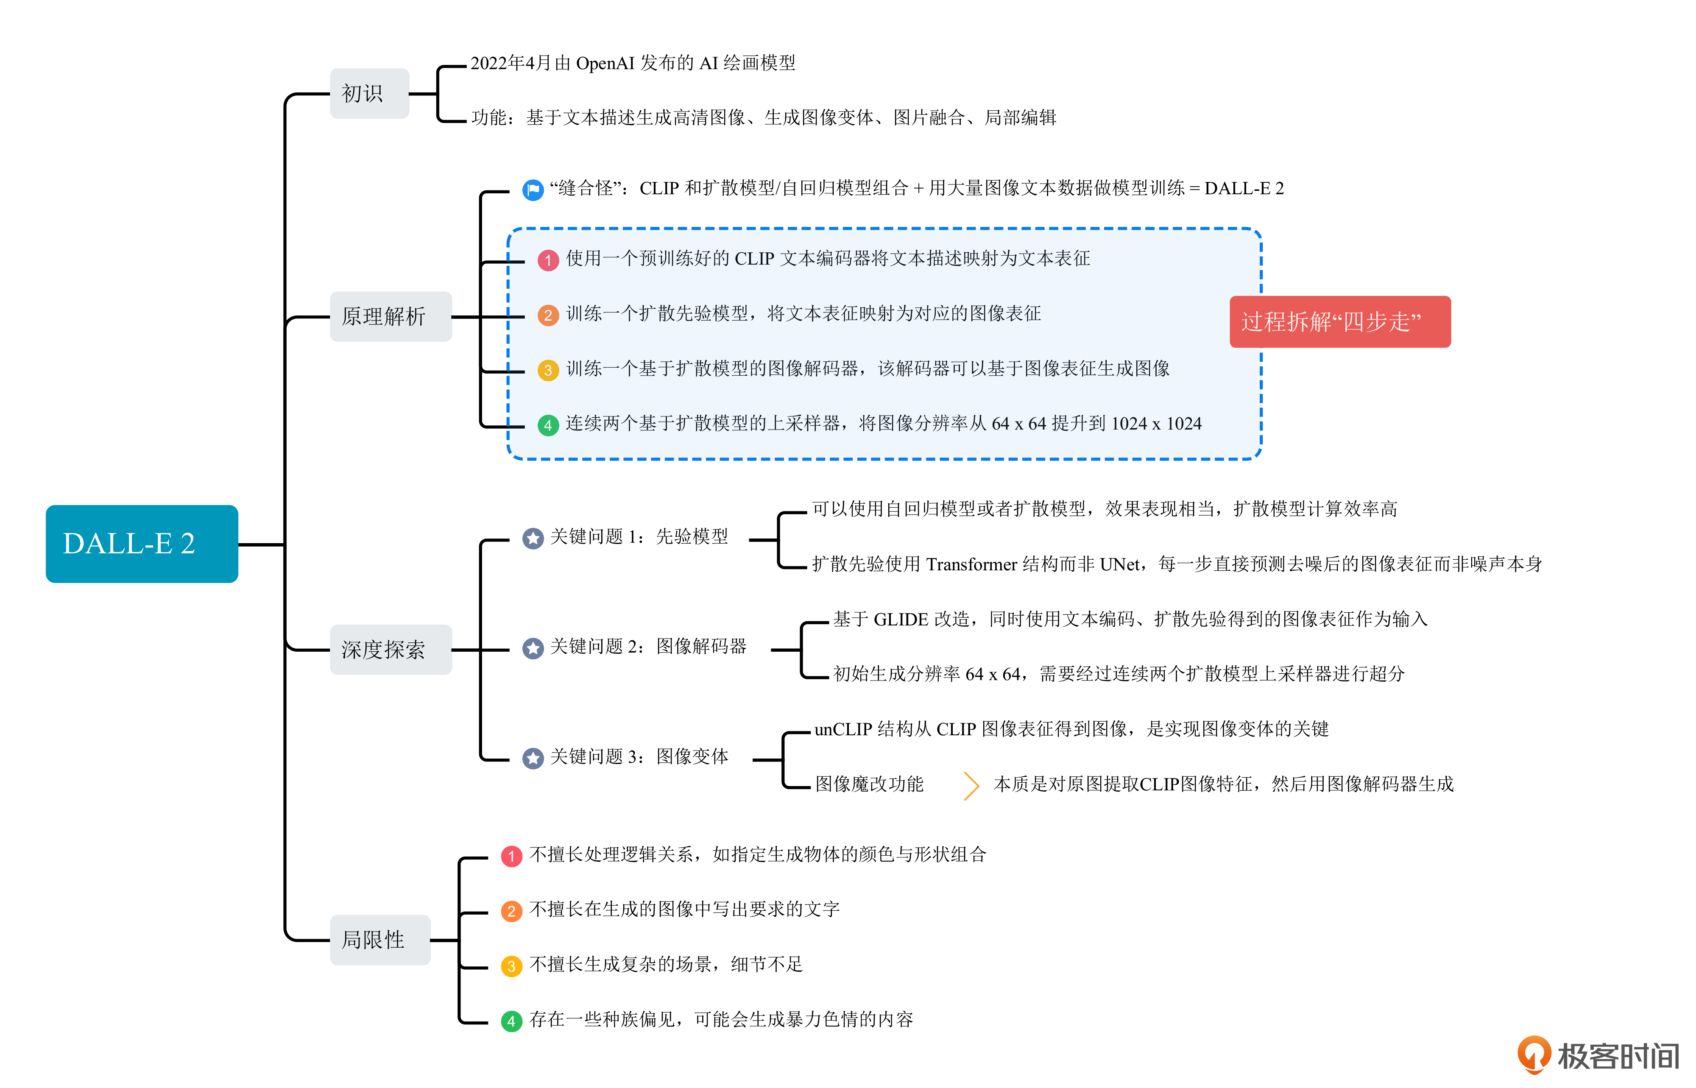
Task: Click star icon beside 关键问题 1
Action: click(x=533, y=538)
